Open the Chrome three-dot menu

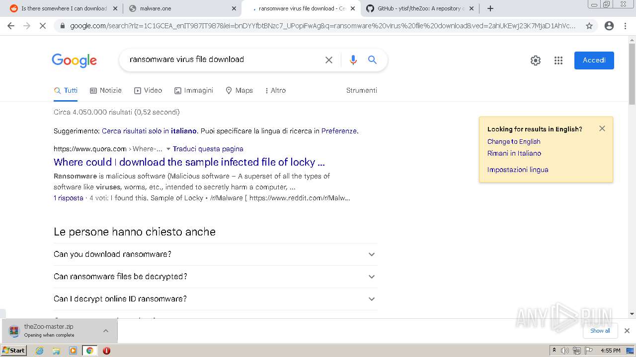pos(625,26)
